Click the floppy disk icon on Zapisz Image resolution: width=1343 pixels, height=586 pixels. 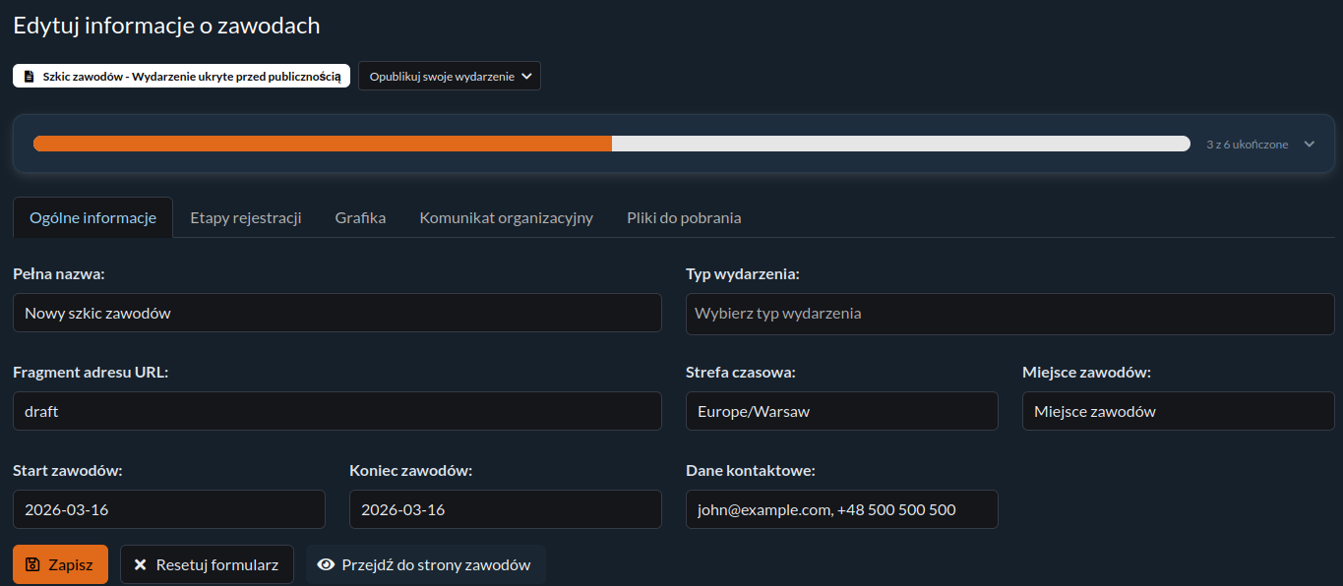pyautogui.click(x=32, y=564)
